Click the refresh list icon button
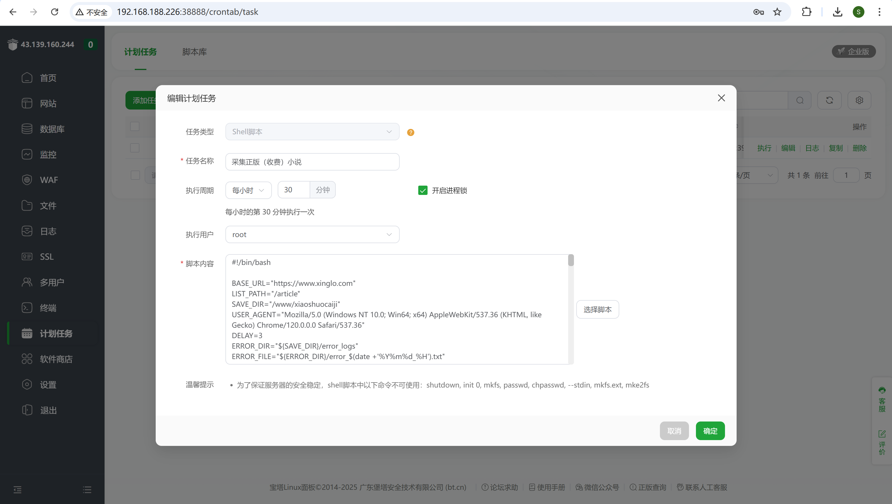Image resolution: width=892 pixels, height=504 pixels. point(829,100)
